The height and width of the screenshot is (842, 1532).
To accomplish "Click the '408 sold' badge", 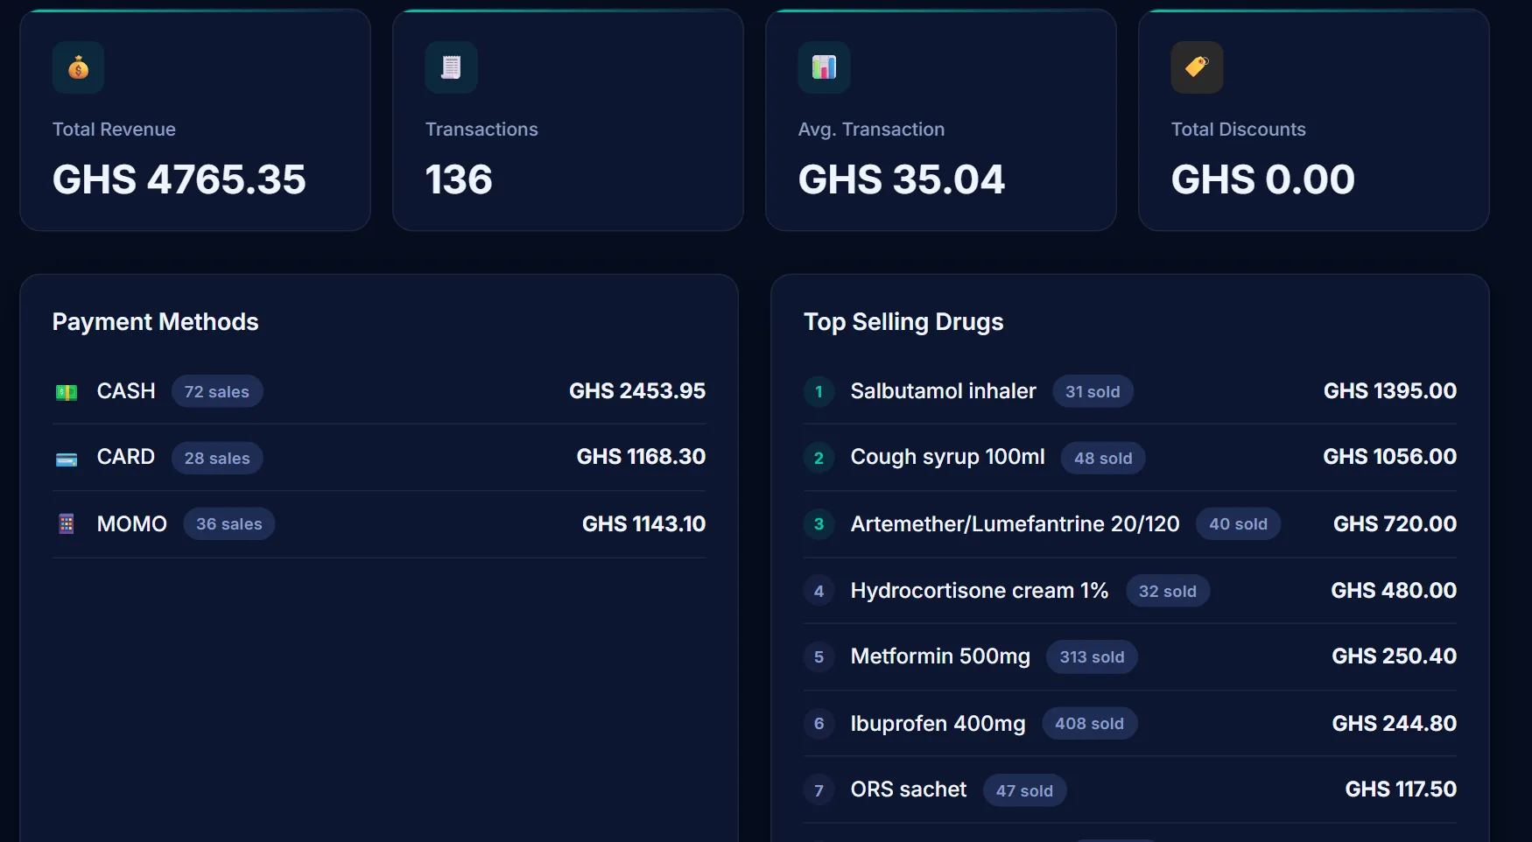I will click(x=1089, y=724).
